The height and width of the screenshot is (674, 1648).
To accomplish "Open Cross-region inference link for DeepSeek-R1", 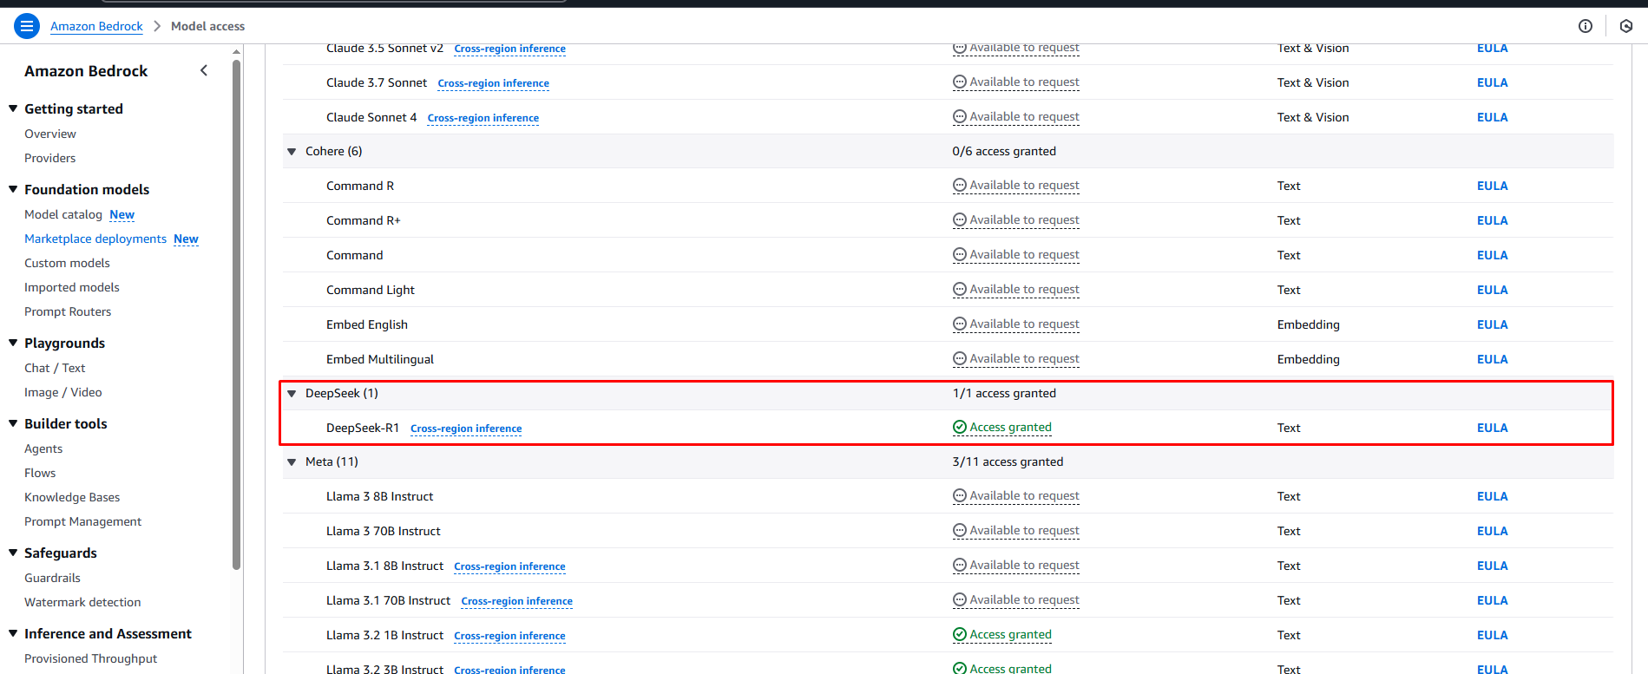I will tap(466, 429).
